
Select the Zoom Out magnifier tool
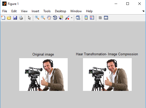coord(43,18)
